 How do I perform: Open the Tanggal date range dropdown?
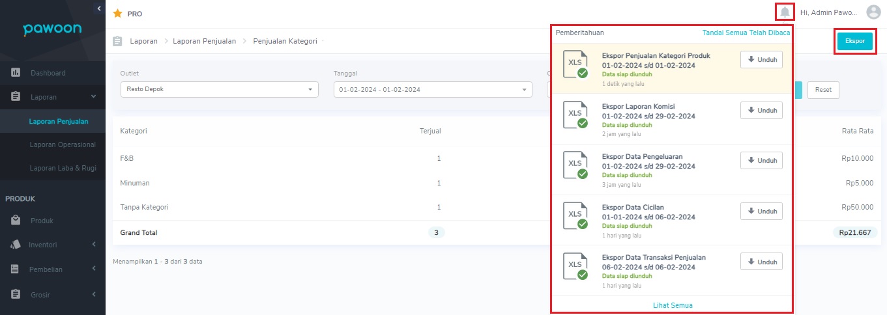[433, 89]
